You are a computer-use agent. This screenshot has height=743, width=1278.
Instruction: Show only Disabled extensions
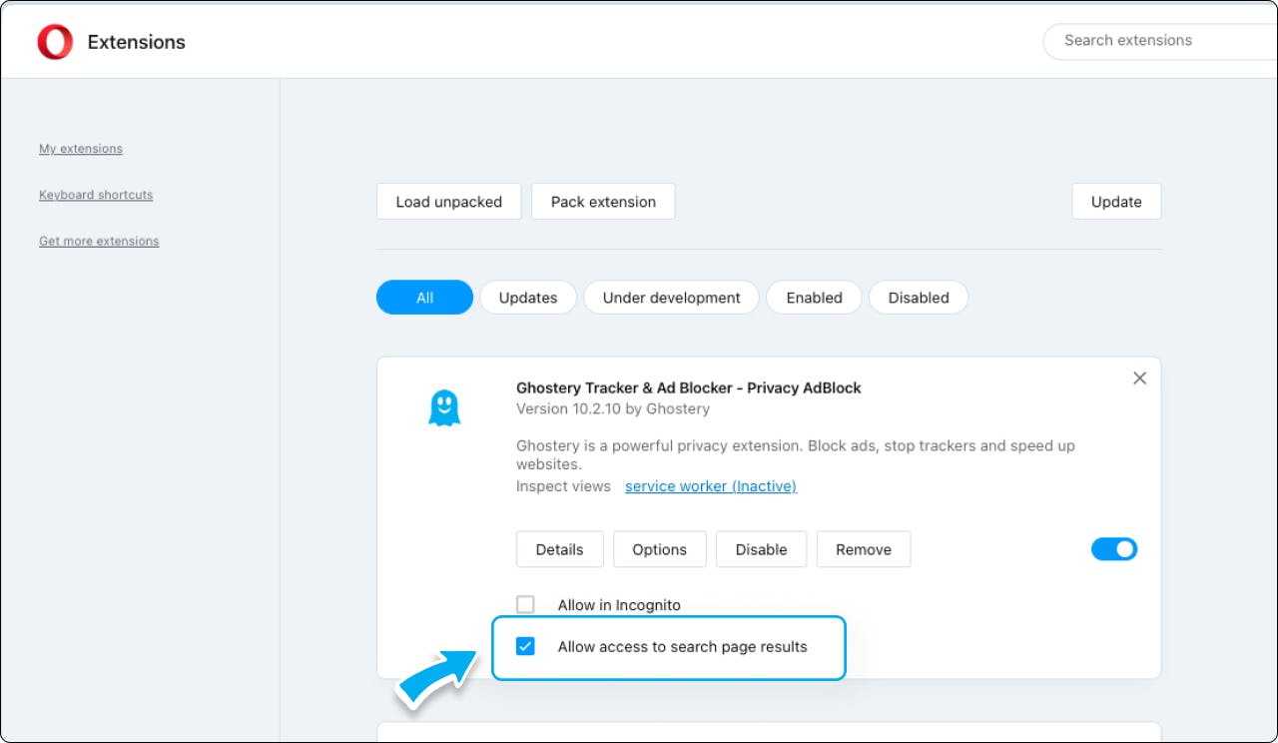[x=919, y=297]
